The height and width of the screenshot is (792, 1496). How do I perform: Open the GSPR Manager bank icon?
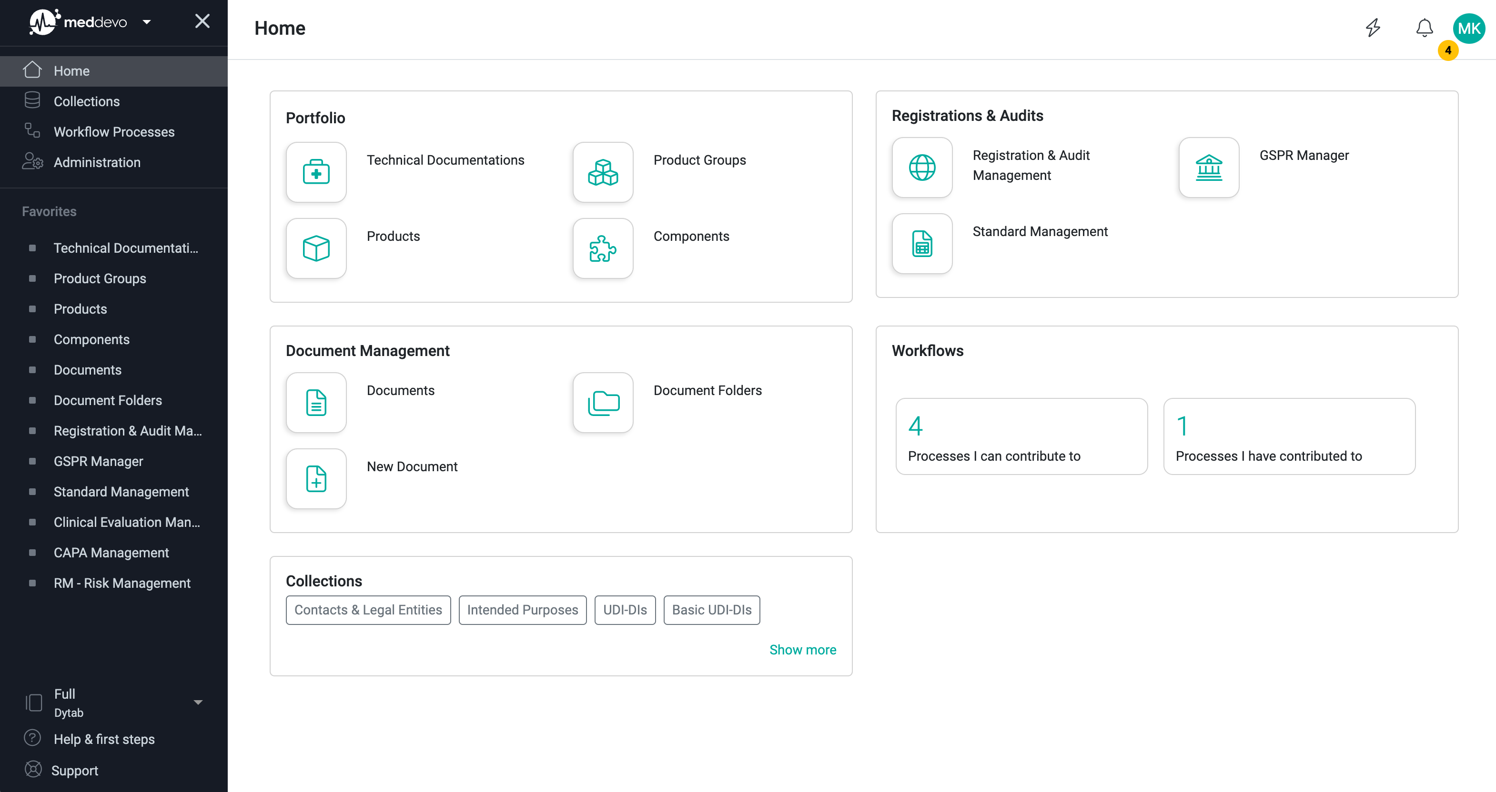click(x=1209, y=167)
